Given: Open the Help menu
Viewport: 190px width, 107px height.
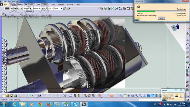Looking at the screenshot, I should coord(78,4).
